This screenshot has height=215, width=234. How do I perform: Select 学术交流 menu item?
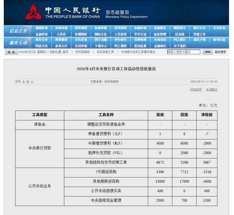pyautogui.click(x=140, y=34)
